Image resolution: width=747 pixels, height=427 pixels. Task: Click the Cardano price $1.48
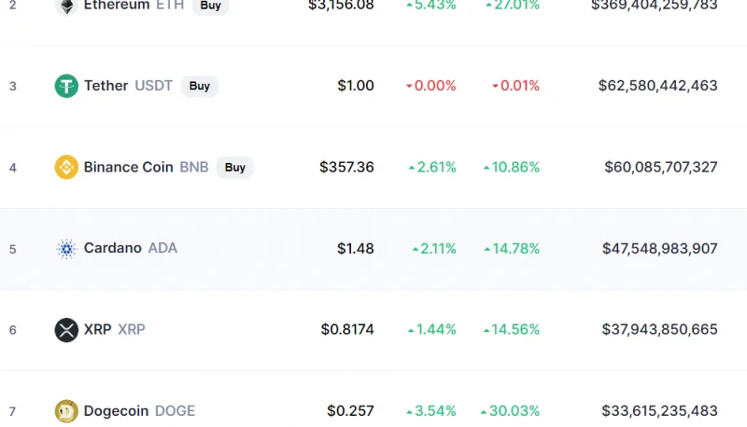[x=356, y=249]
